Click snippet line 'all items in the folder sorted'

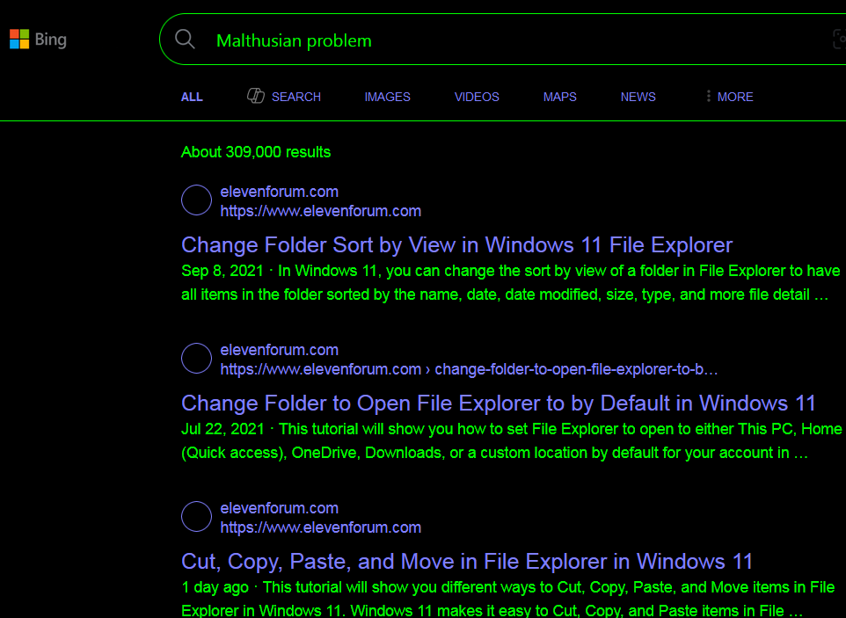[x=505, y=294]
